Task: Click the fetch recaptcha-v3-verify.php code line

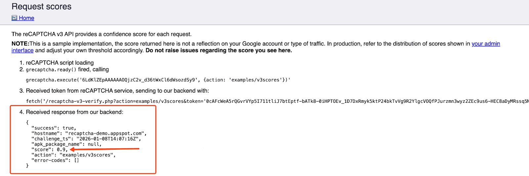Action: (x=264, y=101)
